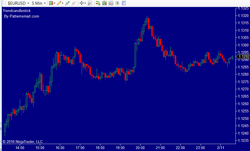Click the 14:00 time axis label
This screenshot has height=151, width=250.
pyautogui.click(x=20, y=148)
